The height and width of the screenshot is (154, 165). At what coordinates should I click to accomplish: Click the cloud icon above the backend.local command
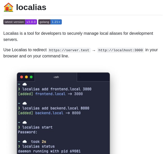click(x=25, y=103)
